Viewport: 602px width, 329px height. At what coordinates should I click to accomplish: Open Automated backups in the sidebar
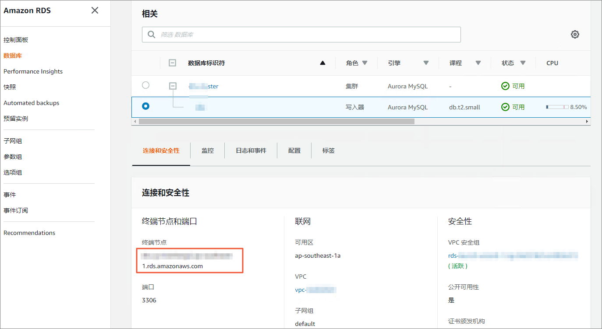click(x=31, y=103)
